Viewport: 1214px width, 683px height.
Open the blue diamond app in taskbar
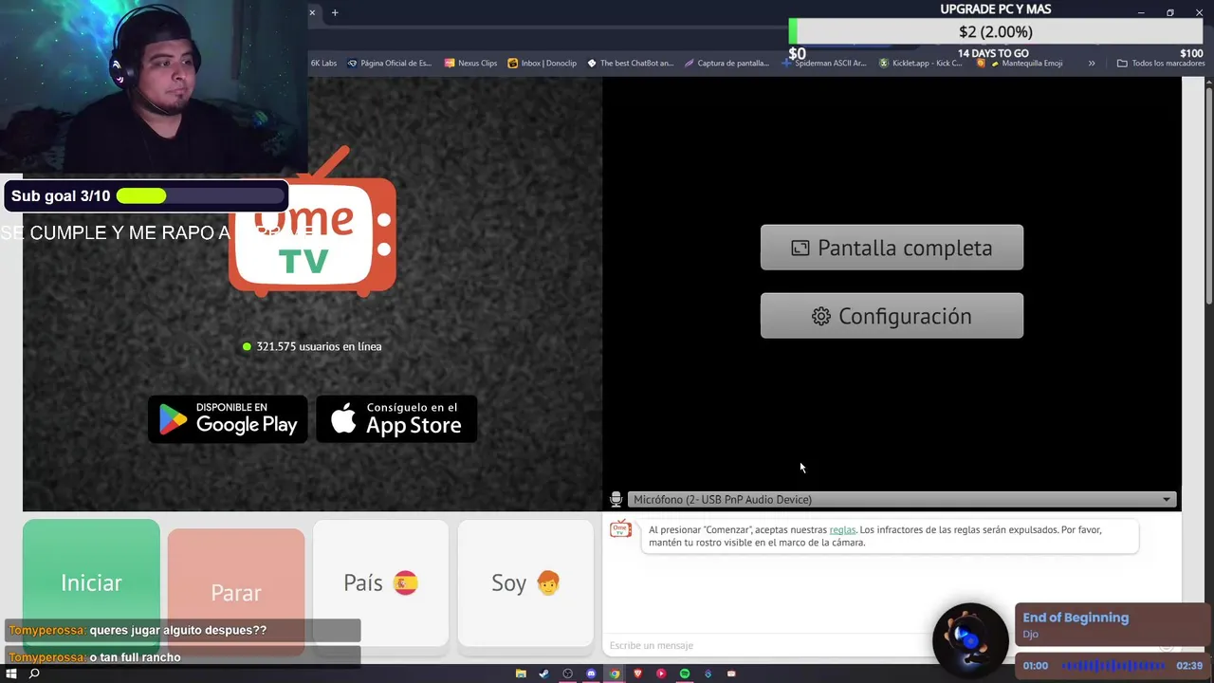[x=708, y=674]
